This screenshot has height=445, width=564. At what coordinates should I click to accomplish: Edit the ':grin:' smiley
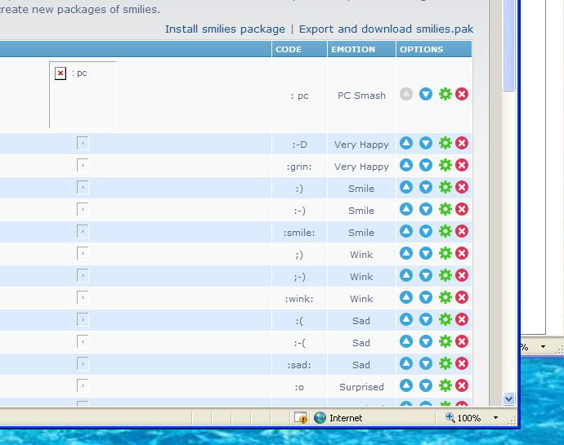point(445,165)
